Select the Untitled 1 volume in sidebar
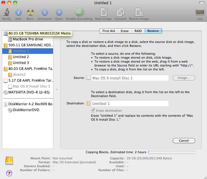 point(28,51)
